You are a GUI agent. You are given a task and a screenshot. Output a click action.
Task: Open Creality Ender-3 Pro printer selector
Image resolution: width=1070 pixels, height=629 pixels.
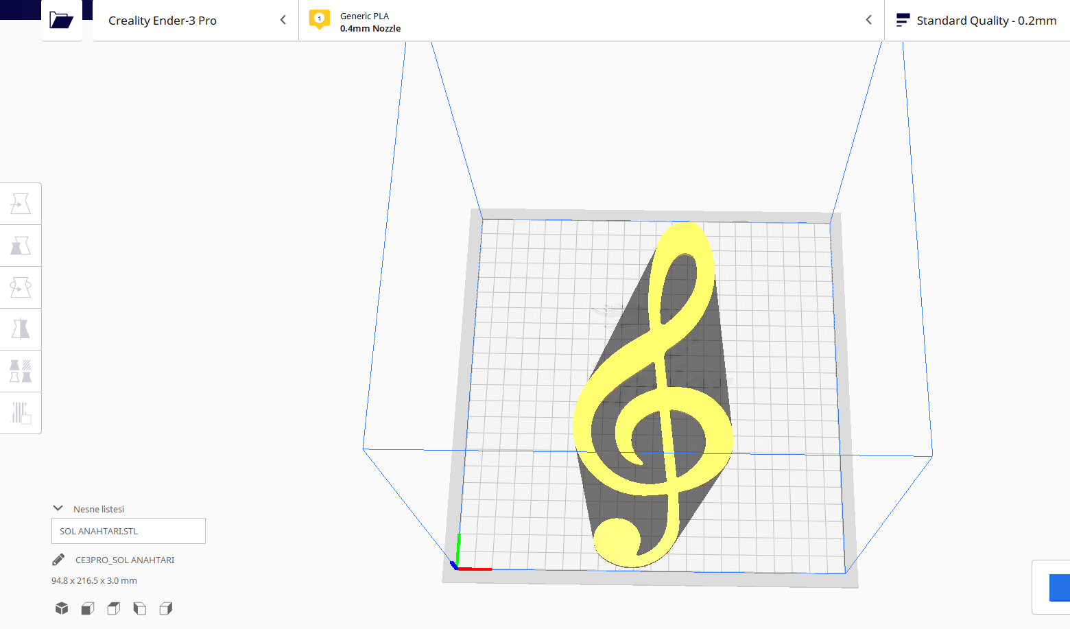point(195,21)
